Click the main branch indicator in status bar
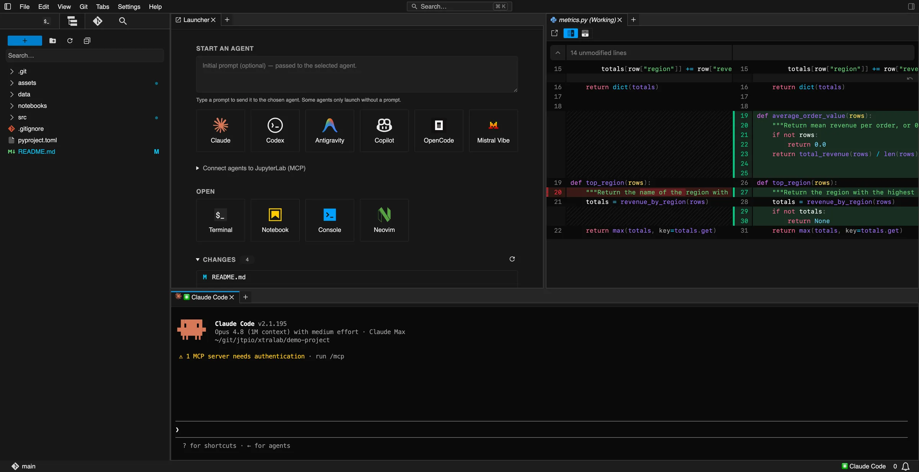919x472 pixels. [x=23, y=466]
